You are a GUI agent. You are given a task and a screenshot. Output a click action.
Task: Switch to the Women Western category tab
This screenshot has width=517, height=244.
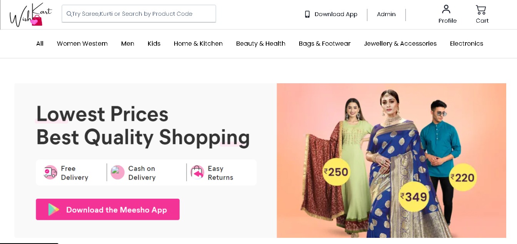point(82,43)
